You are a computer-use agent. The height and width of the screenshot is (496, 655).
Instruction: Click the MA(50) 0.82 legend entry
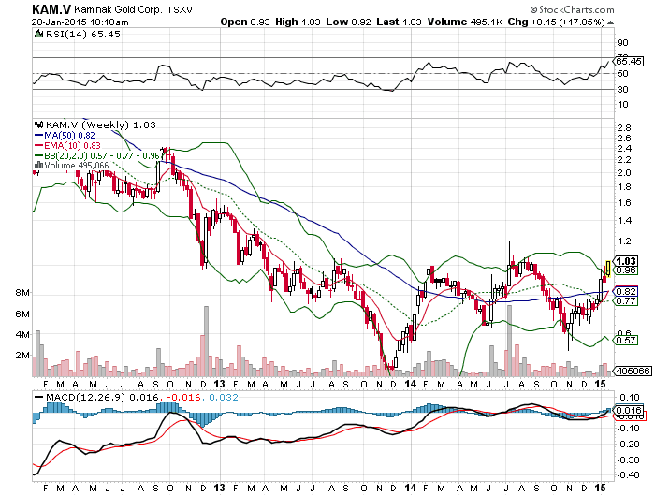click(x=69, y=136)
